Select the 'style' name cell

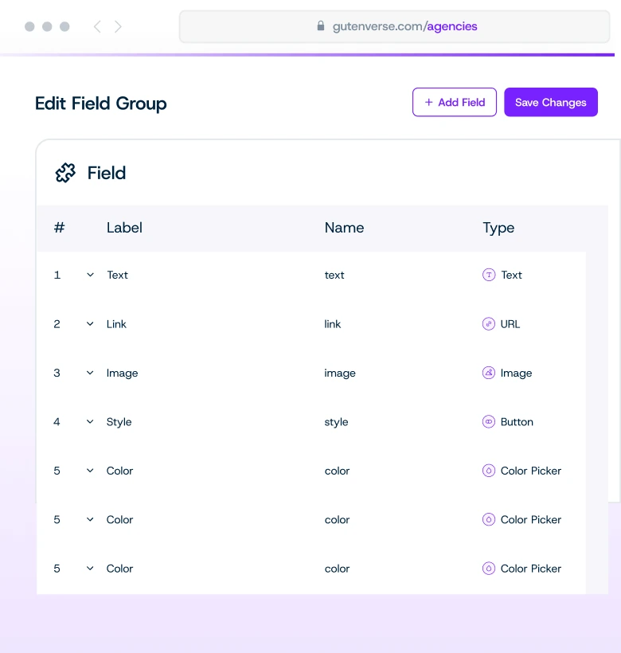click(x=336, y=422)
